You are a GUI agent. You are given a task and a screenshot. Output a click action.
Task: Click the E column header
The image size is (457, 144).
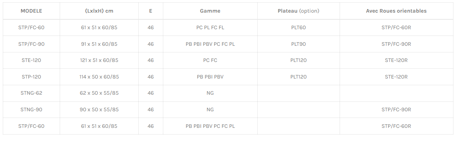(150, 11)
